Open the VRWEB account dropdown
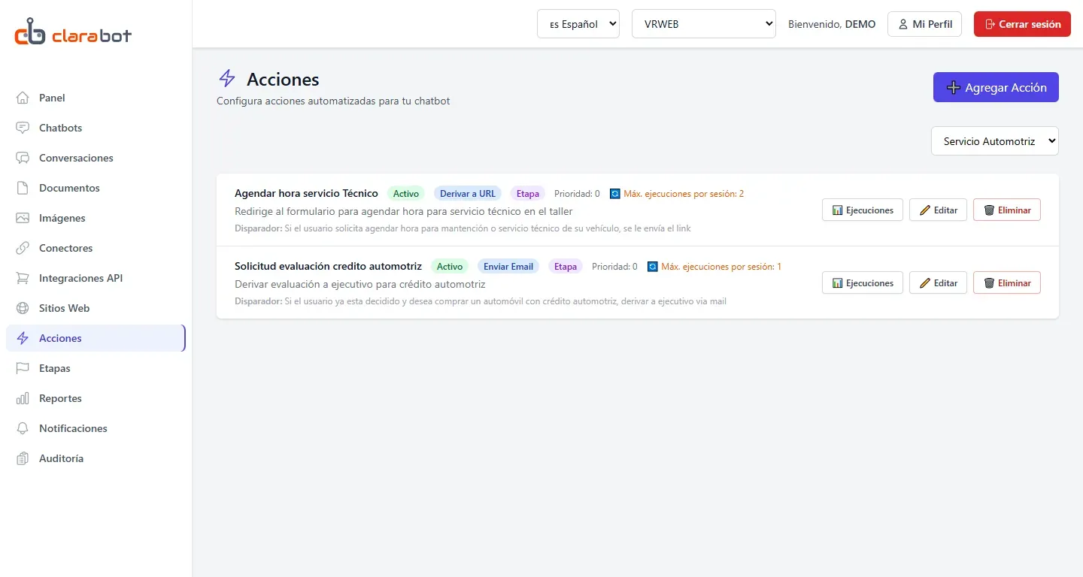Screen dimensions: 1083x577 point(703,23)
